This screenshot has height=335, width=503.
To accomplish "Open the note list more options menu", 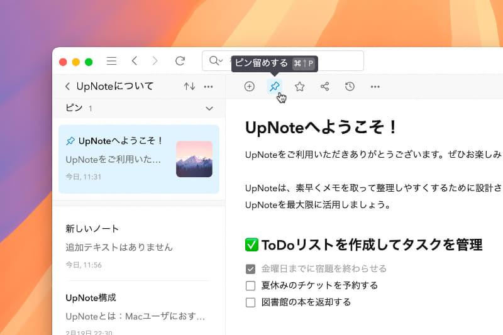I will point(209,87).
